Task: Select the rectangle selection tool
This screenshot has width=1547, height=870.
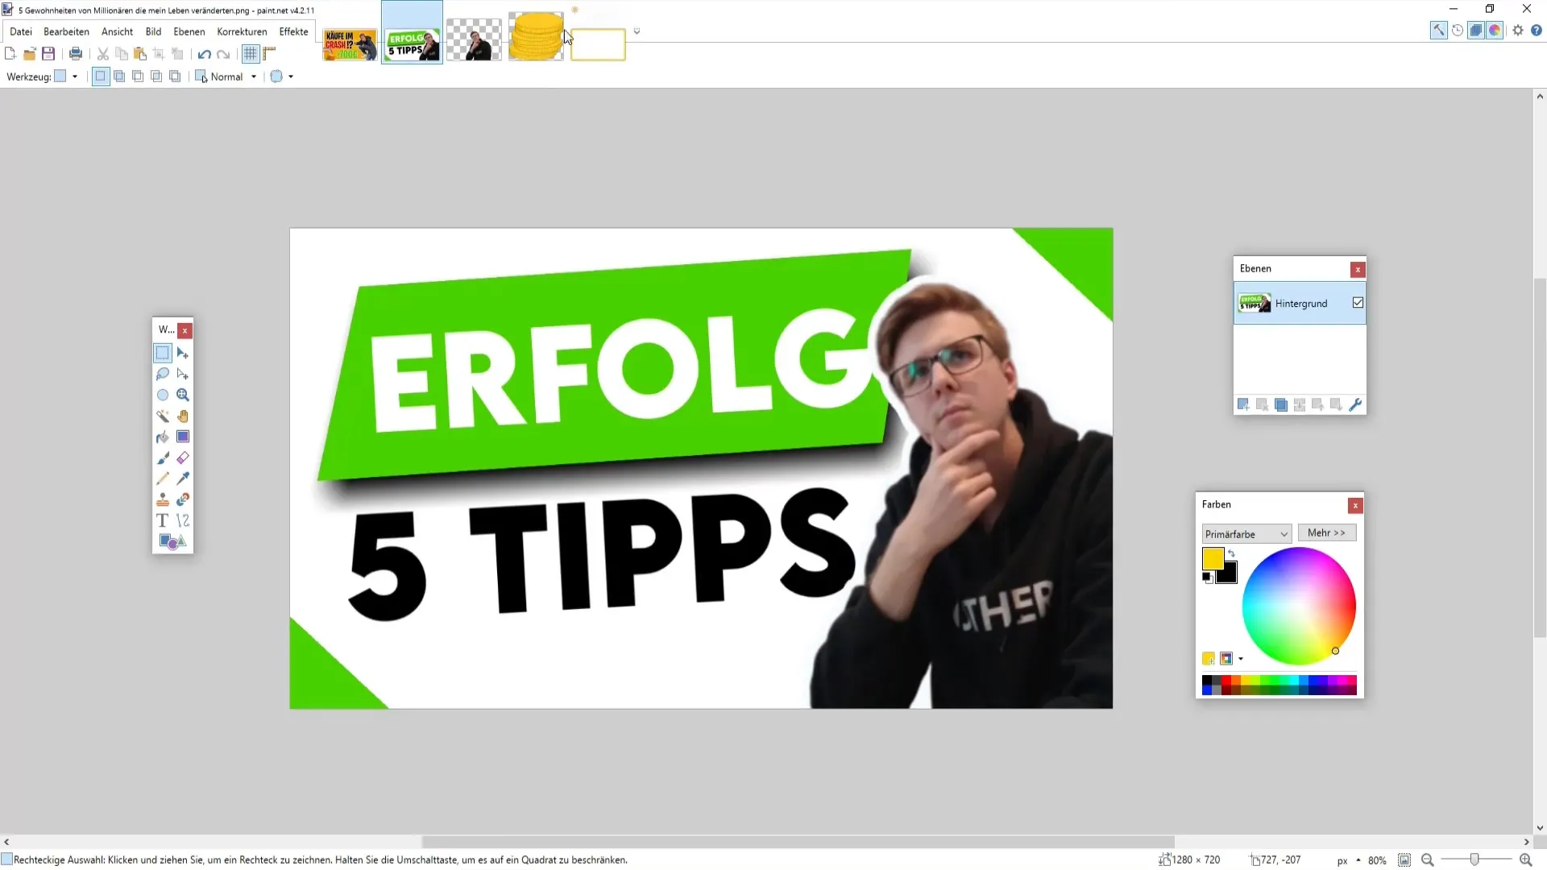Action: click(163, 353)
